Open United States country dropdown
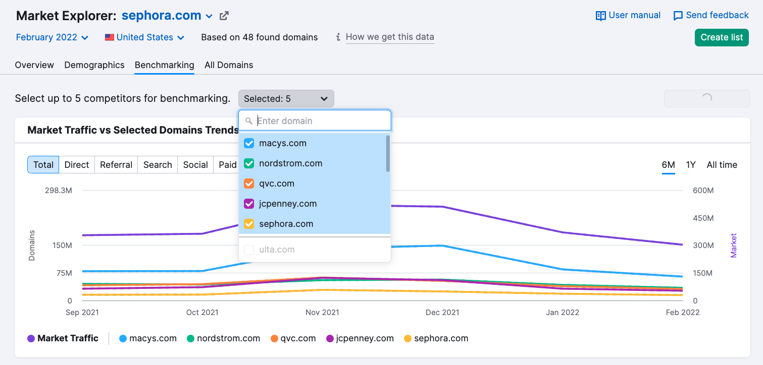Image resolution: width=763 pixels, height=365 pixels. (x=144, y=37)
